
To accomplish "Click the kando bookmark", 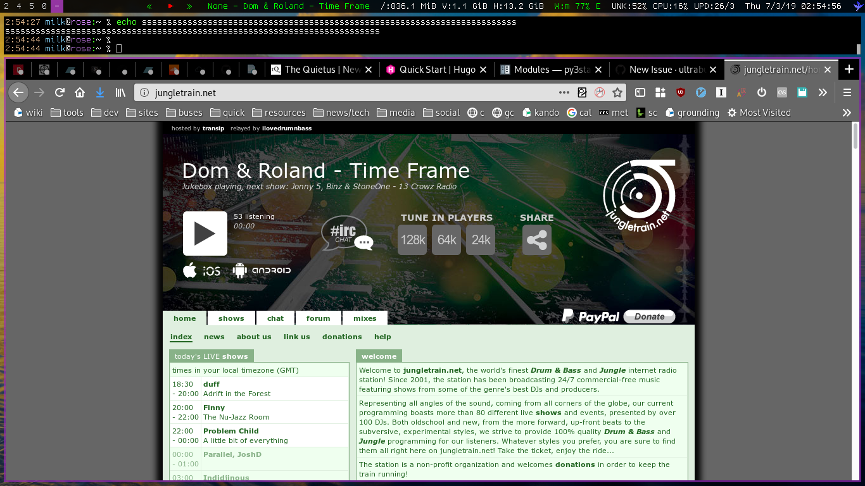I will tap(541, 113).
